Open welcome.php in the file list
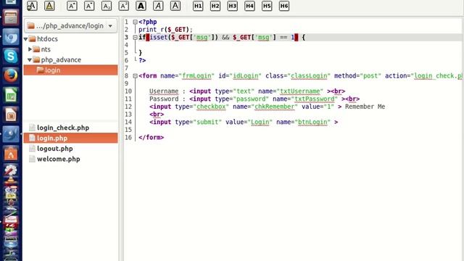This screenshot has width=464, height=261. (x=59, y=159)
